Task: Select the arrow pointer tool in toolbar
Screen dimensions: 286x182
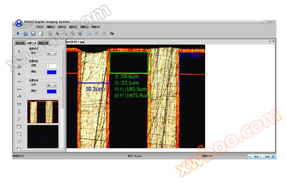Action: point(58,34)
